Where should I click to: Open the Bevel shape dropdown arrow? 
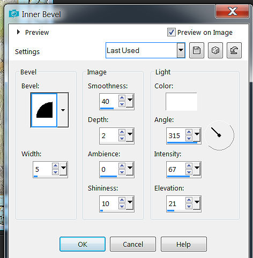coord(63,110)
